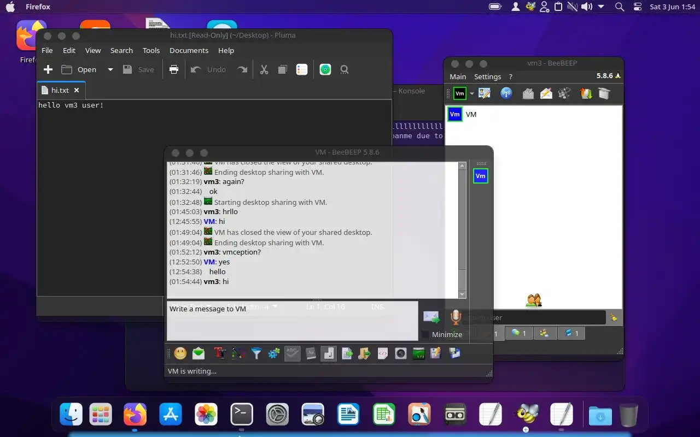
Task: Click the redo arrow in Pluma toolbar
Action: [x=242, y=69]
